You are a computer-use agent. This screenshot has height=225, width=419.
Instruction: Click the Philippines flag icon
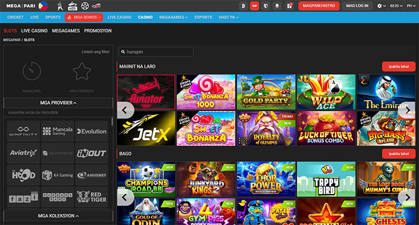pos(43,6)
